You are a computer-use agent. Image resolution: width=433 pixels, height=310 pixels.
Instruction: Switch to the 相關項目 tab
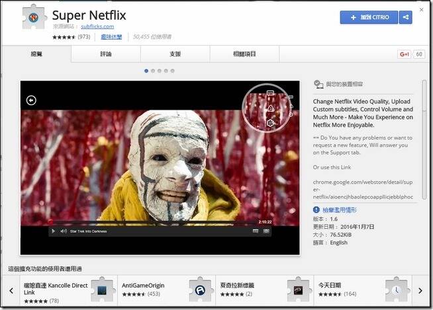pos(244,54)
